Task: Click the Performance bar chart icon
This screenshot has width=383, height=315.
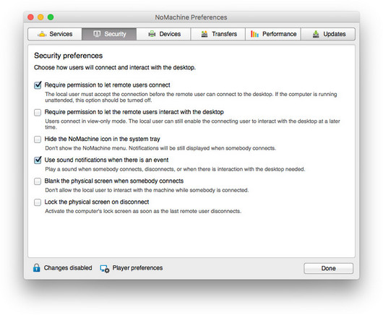Action: click(254, 34)
